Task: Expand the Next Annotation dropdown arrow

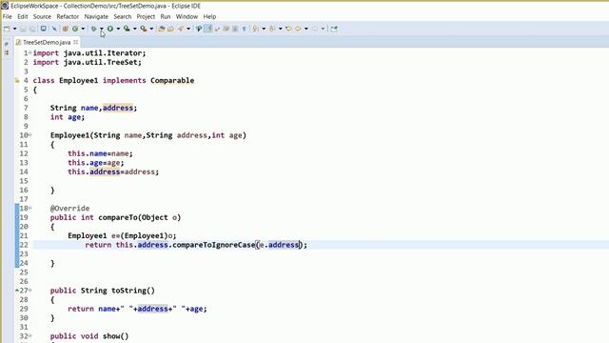Action: click(x=264, y=29)
